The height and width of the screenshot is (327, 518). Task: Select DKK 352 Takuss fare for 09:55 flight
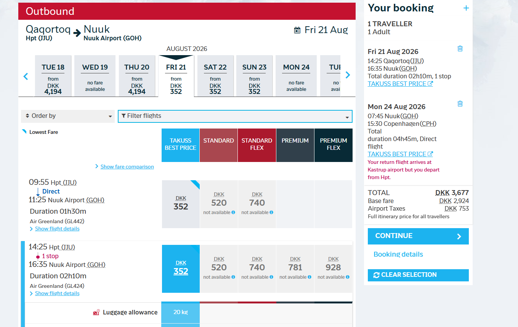click(181, 204)
